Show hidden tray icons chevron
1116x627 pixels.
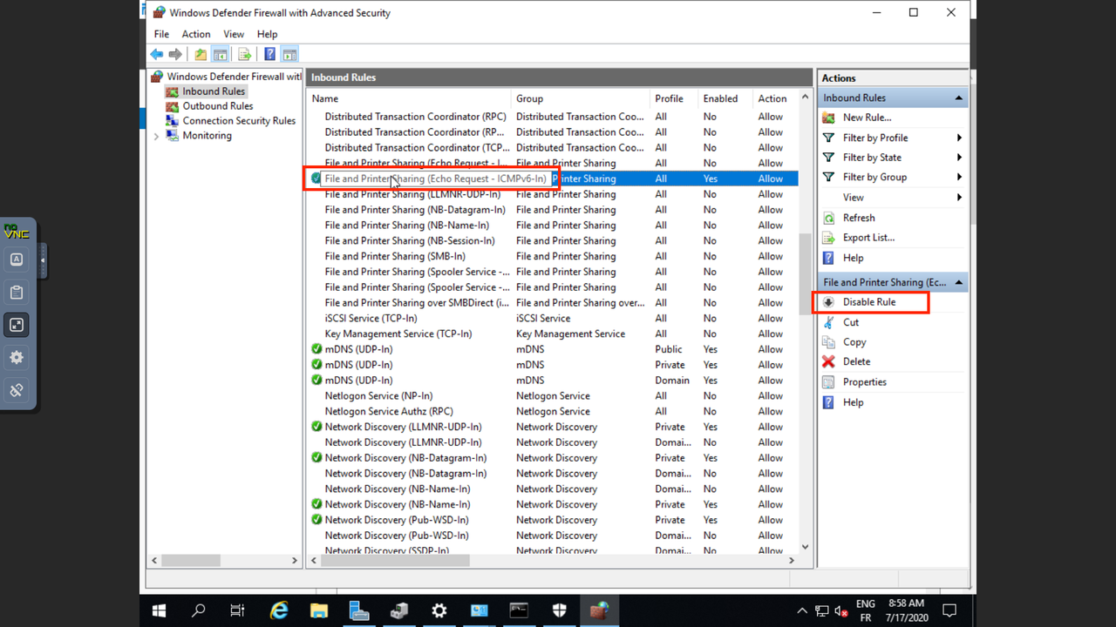click(x=802, y=610)
